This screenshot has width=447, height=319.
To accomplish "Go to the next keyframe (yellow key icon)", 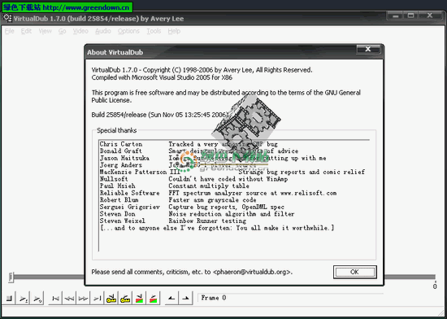I will (x=125, y=299).
